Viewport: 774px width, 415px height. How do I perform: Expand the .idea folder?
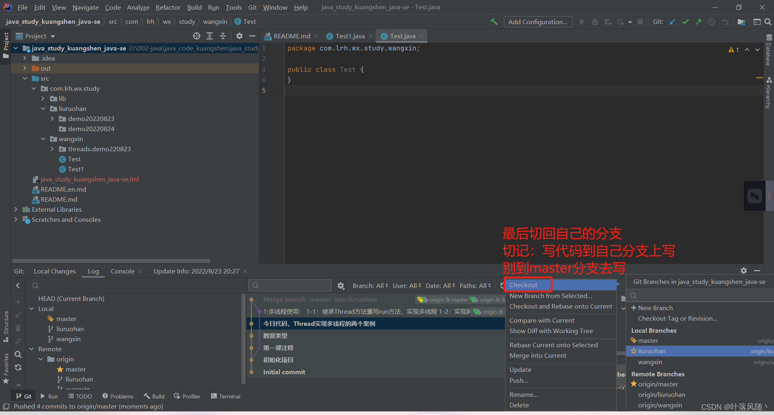[25, 58]
